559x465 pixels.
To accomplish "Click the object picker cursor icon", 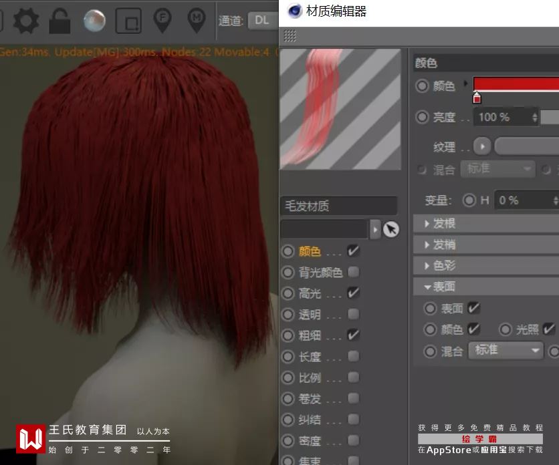I will point(391,229).
